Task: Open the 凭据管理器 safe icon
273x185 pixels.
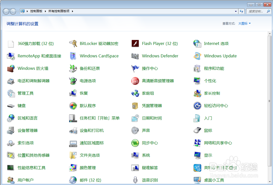Action: click(x=135, y=106)
